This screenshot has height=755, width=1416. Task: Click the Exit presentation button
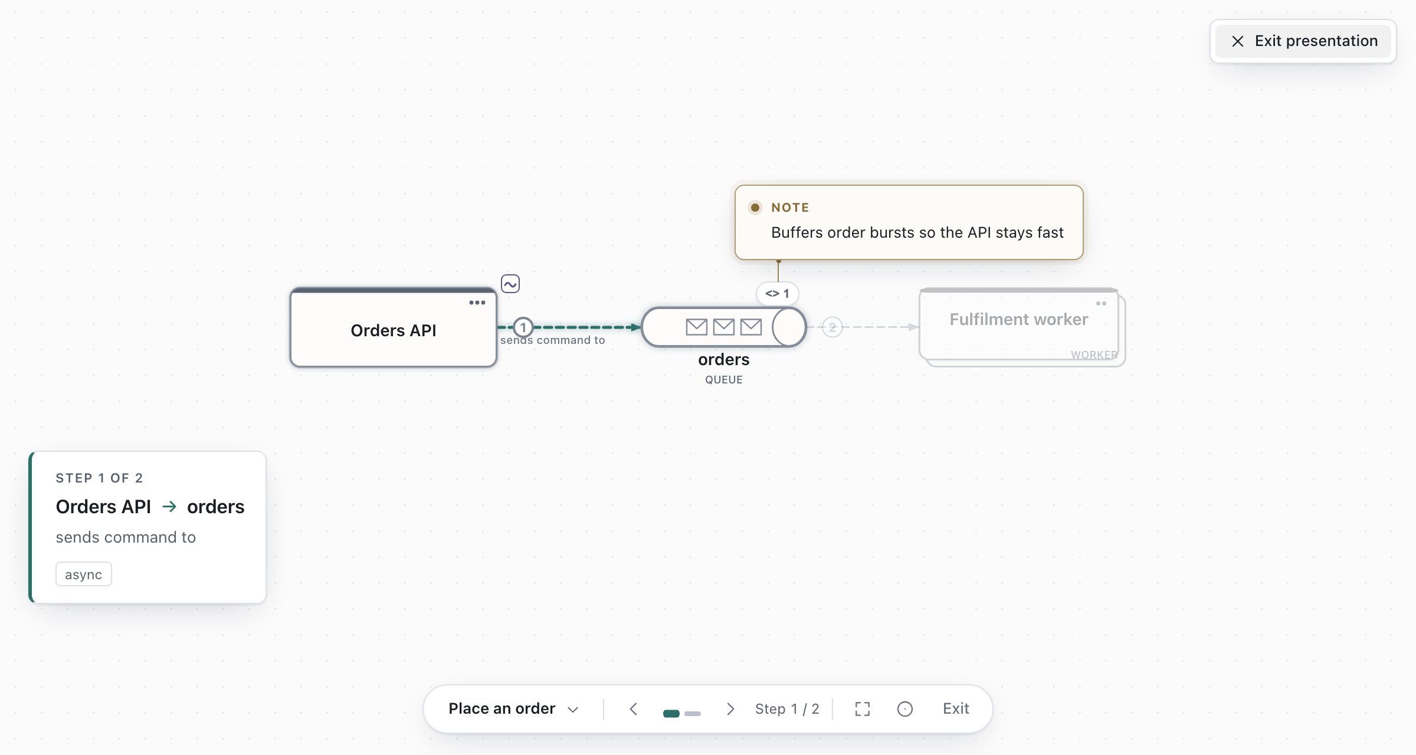pos(1303,41)
